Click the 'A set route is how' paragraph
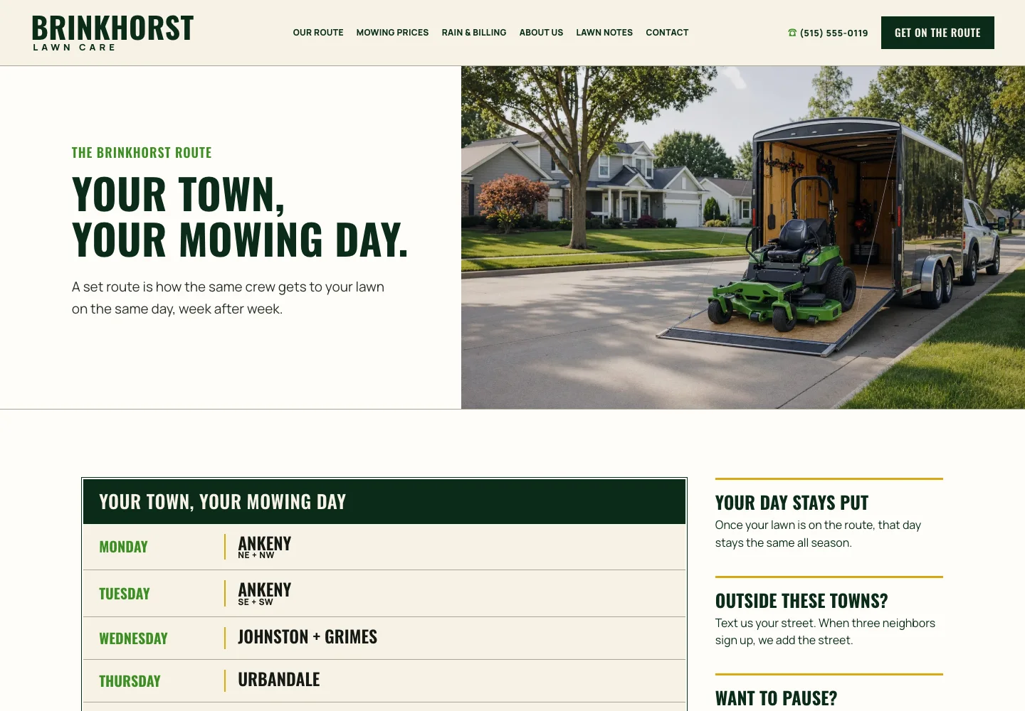 click(228, 298)
